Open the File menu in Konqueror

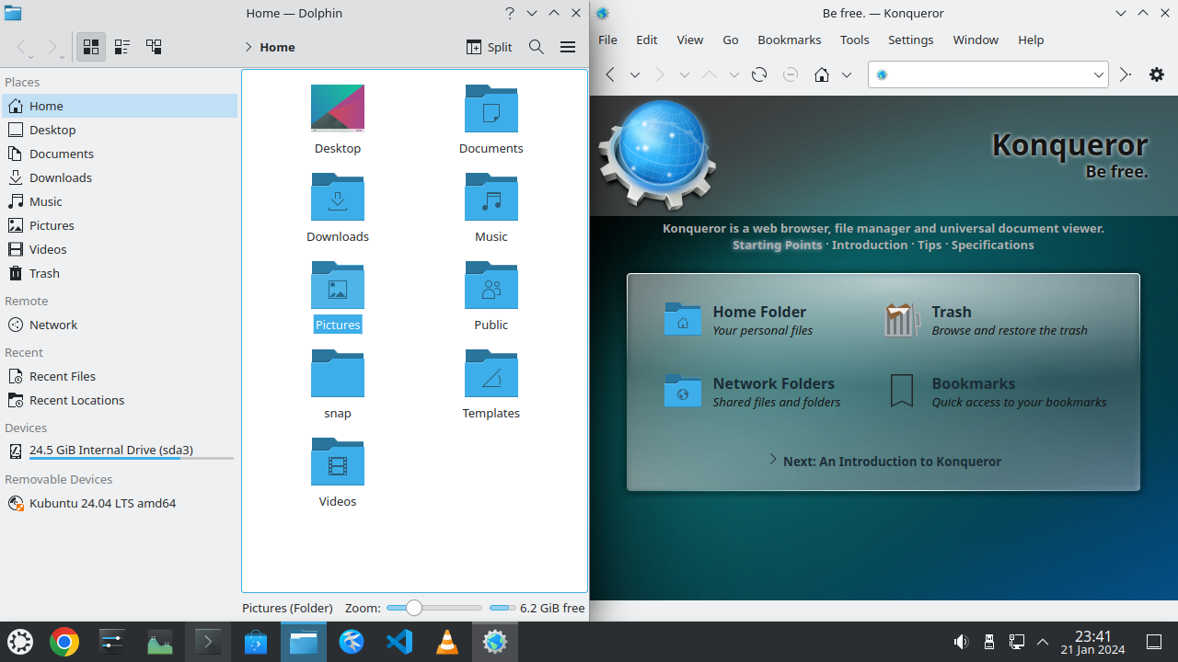point(607,40)
